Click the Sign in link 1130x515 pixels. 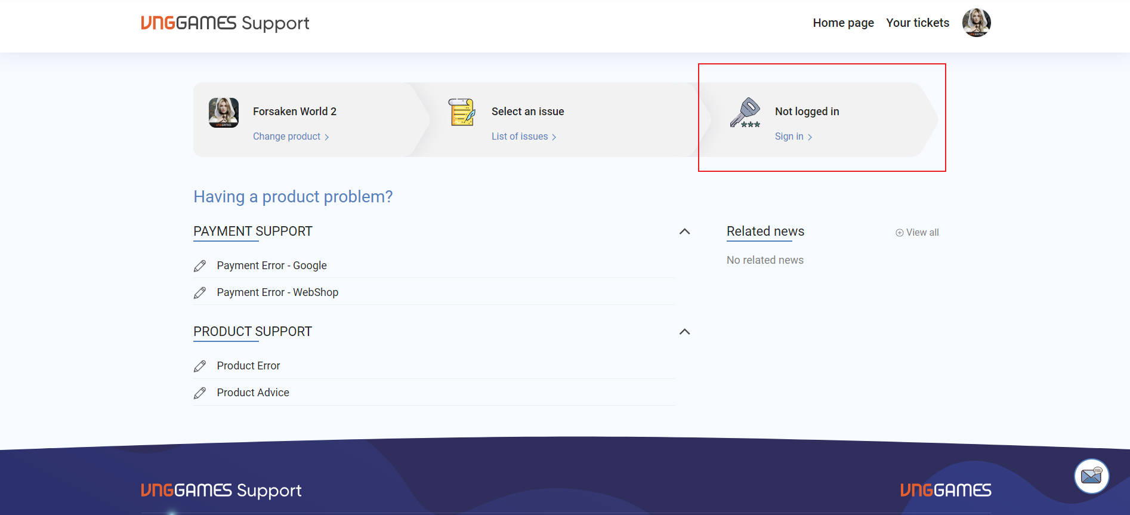coord(789,137)
